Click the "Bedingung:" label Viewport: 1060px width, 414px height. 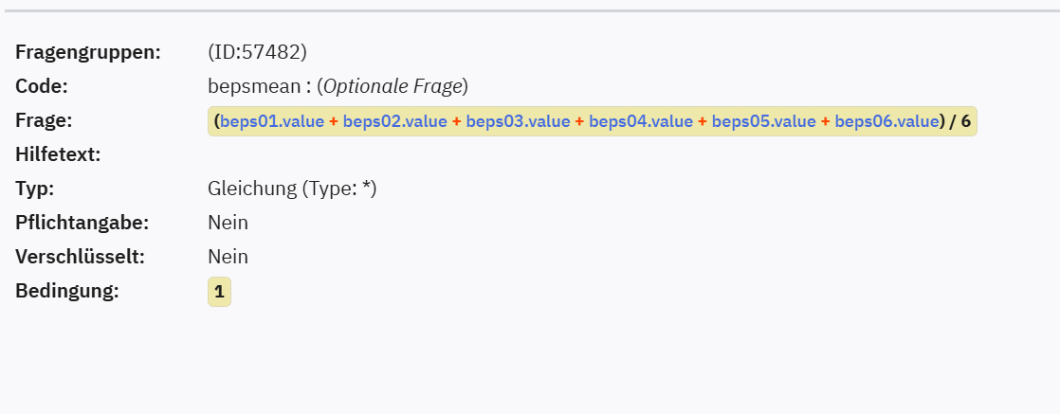(x=66, y=291)
